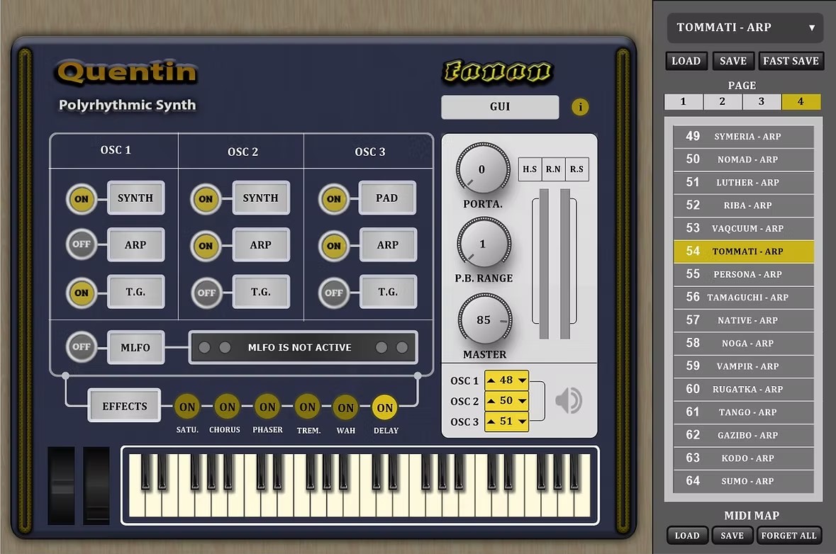
Task: Toggle the SATU. effect round button
Action: click(187, 407)
